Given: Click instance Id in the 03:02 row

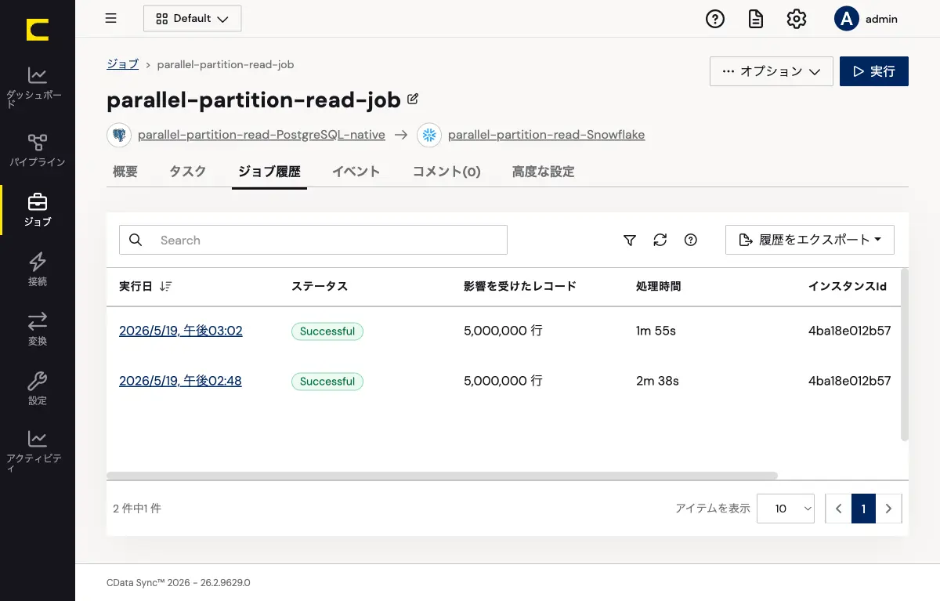Looking at the screenshot, I should 850,331.
